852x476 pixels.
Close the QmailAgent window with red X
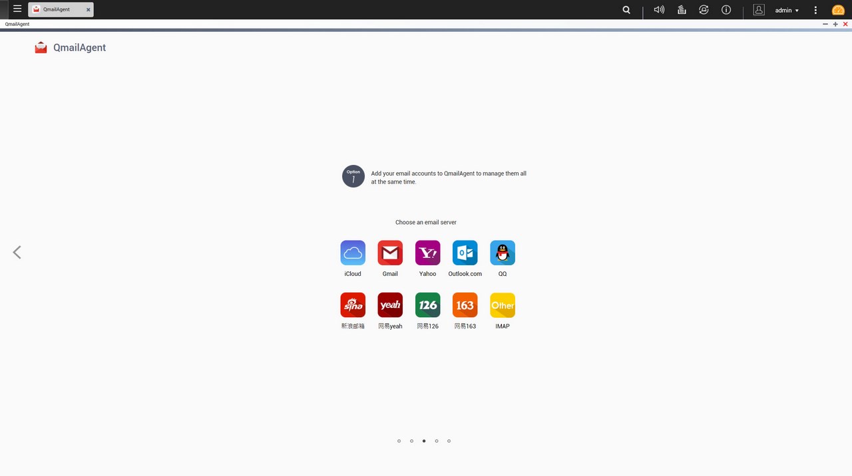tap(845, 24)
